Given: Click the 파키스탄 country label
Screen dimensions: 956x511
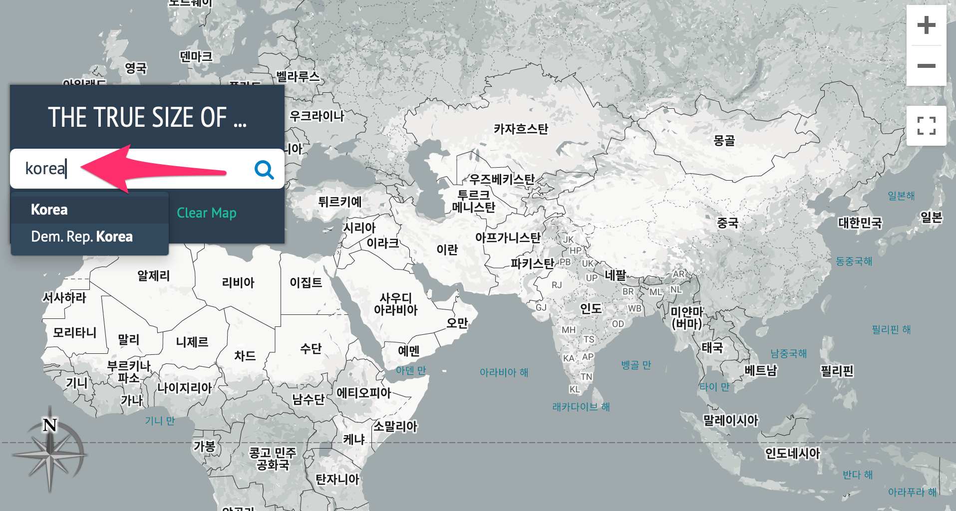Looking at the screenshot, I should [532, 263].
